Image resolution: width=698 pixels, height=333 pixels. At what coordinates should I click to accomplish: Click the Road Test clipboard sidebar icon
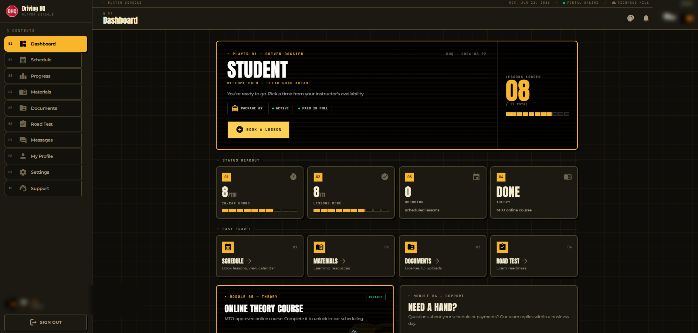tap(23, 124)
